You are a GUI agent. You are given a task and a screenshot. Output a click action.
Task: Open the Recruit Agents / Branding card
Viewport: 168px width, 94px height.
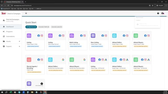35,65
